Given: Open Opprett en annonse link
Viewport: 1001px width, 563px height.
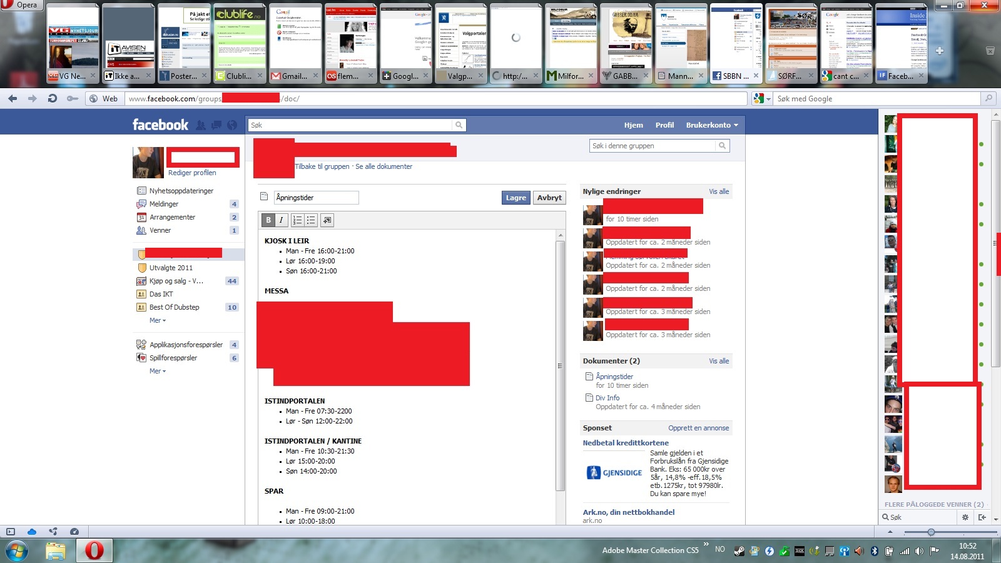Looking at the screenshot, I should pos(698,428).
